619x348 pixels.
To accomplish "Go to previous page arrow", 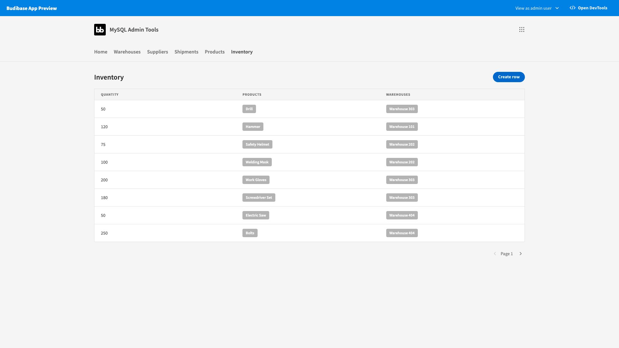I will (495, 254).
